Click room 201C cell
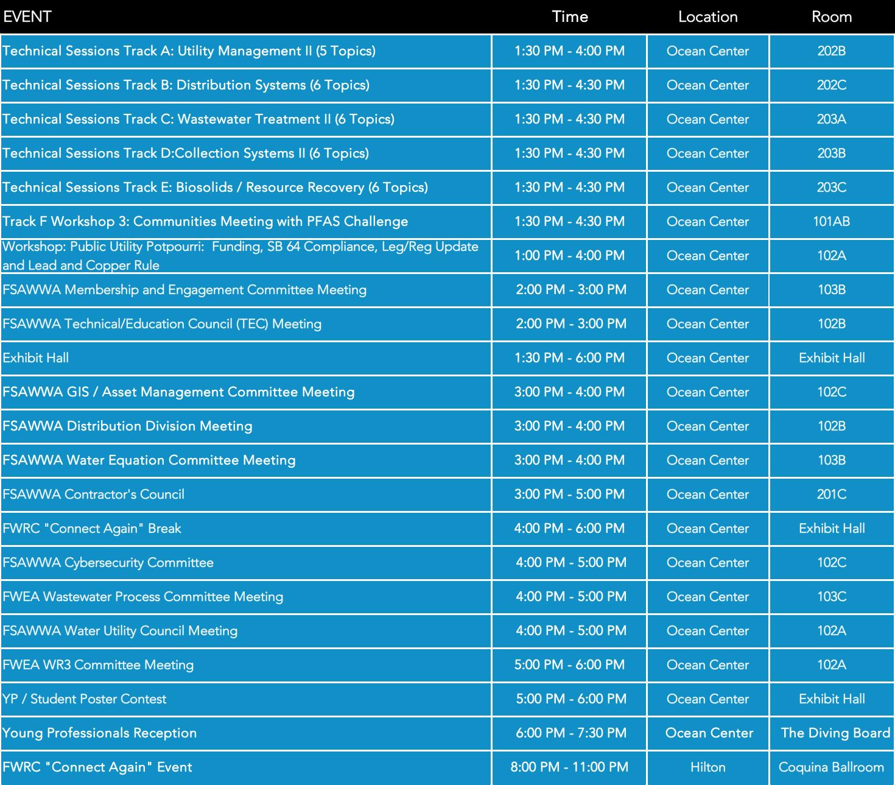The width and height of the screenshot is (895, 785). click(x=832, y=495)
